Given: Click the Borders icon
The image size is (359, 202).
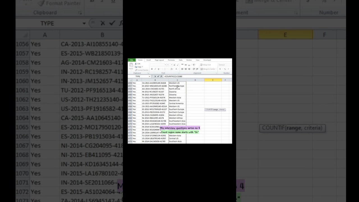Looking at the screenshot, I should click(165, 69).
